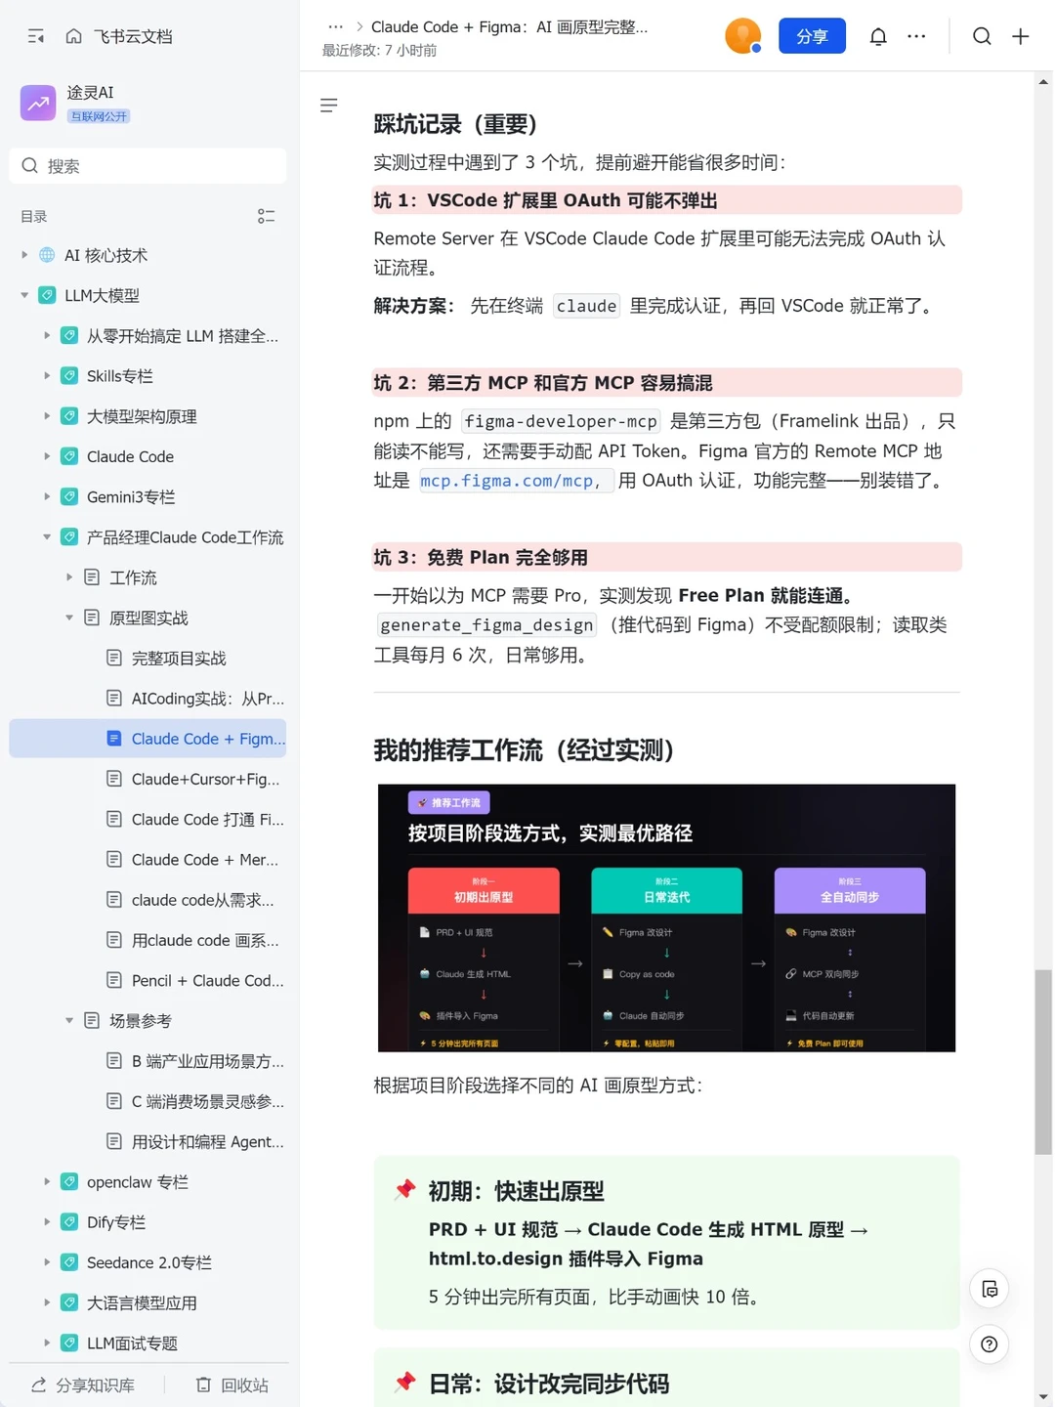Collapse all directory items icon
1055x1407 pixels.
pos(266,216)
